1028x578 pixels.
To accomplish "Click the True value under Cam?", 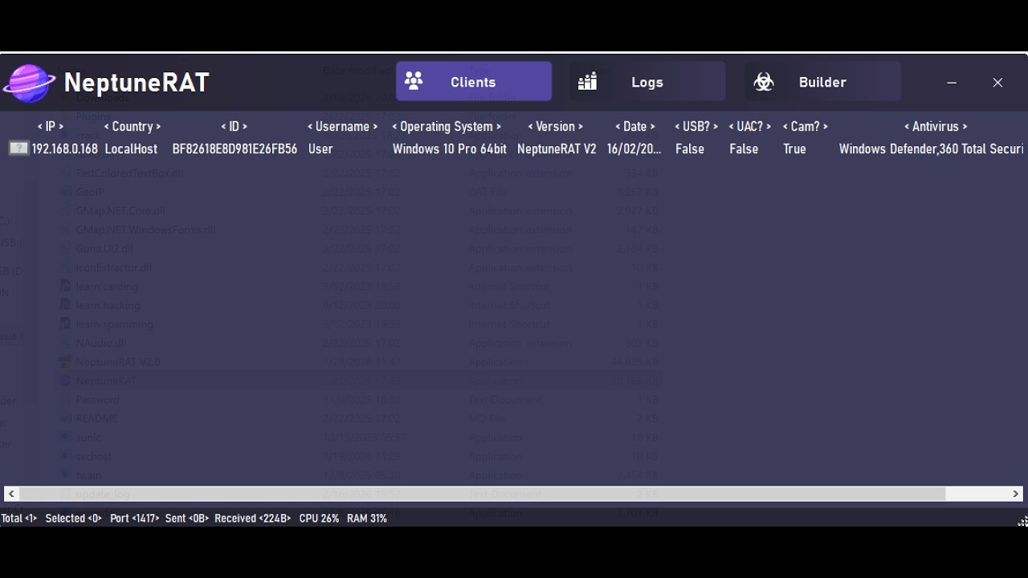I will [x=795, y=149].
